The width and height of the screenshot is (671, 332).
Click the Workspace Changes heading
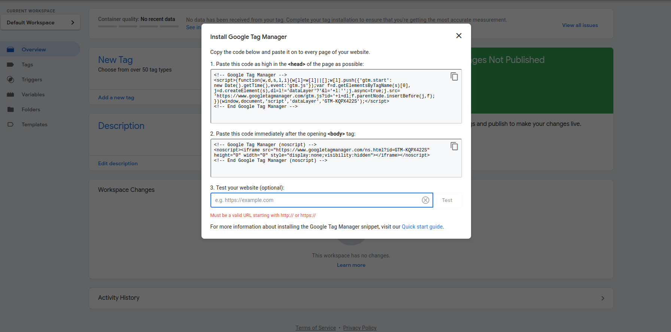[126, 190]
